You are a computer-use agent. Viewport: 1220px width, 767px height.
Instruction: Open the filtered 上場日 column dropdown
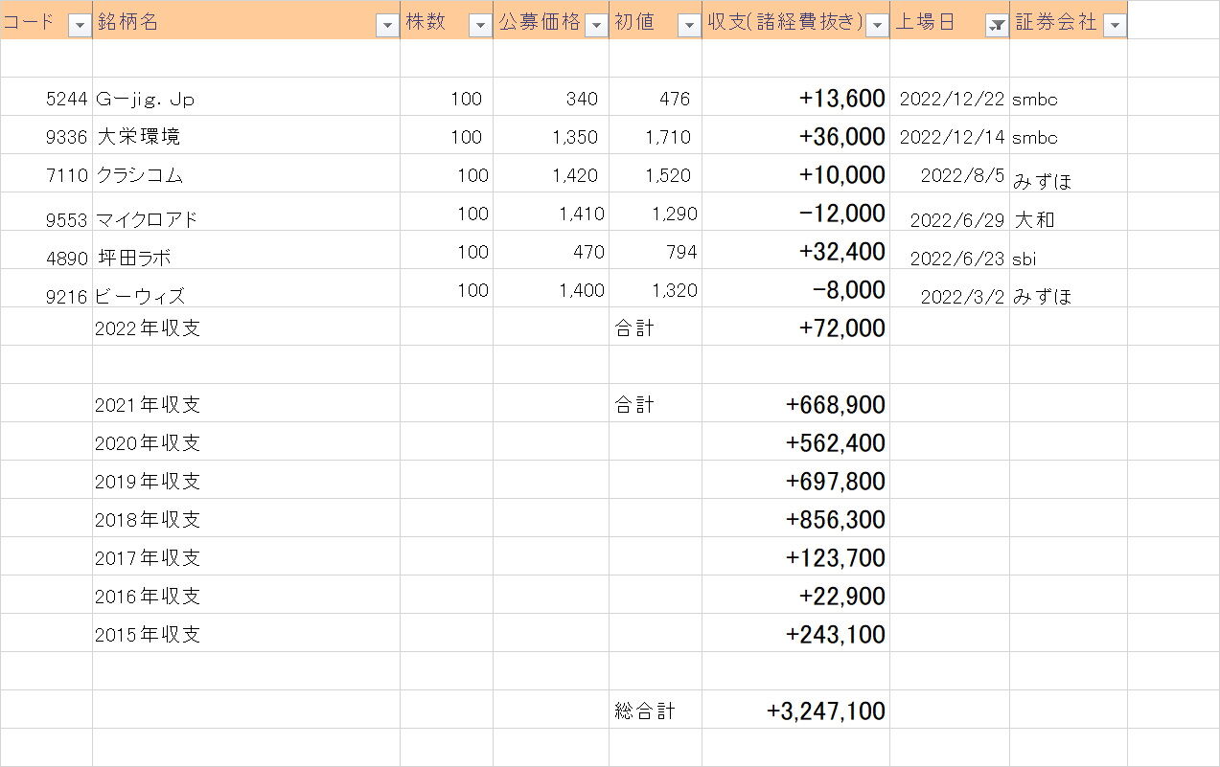click(997, 26)
